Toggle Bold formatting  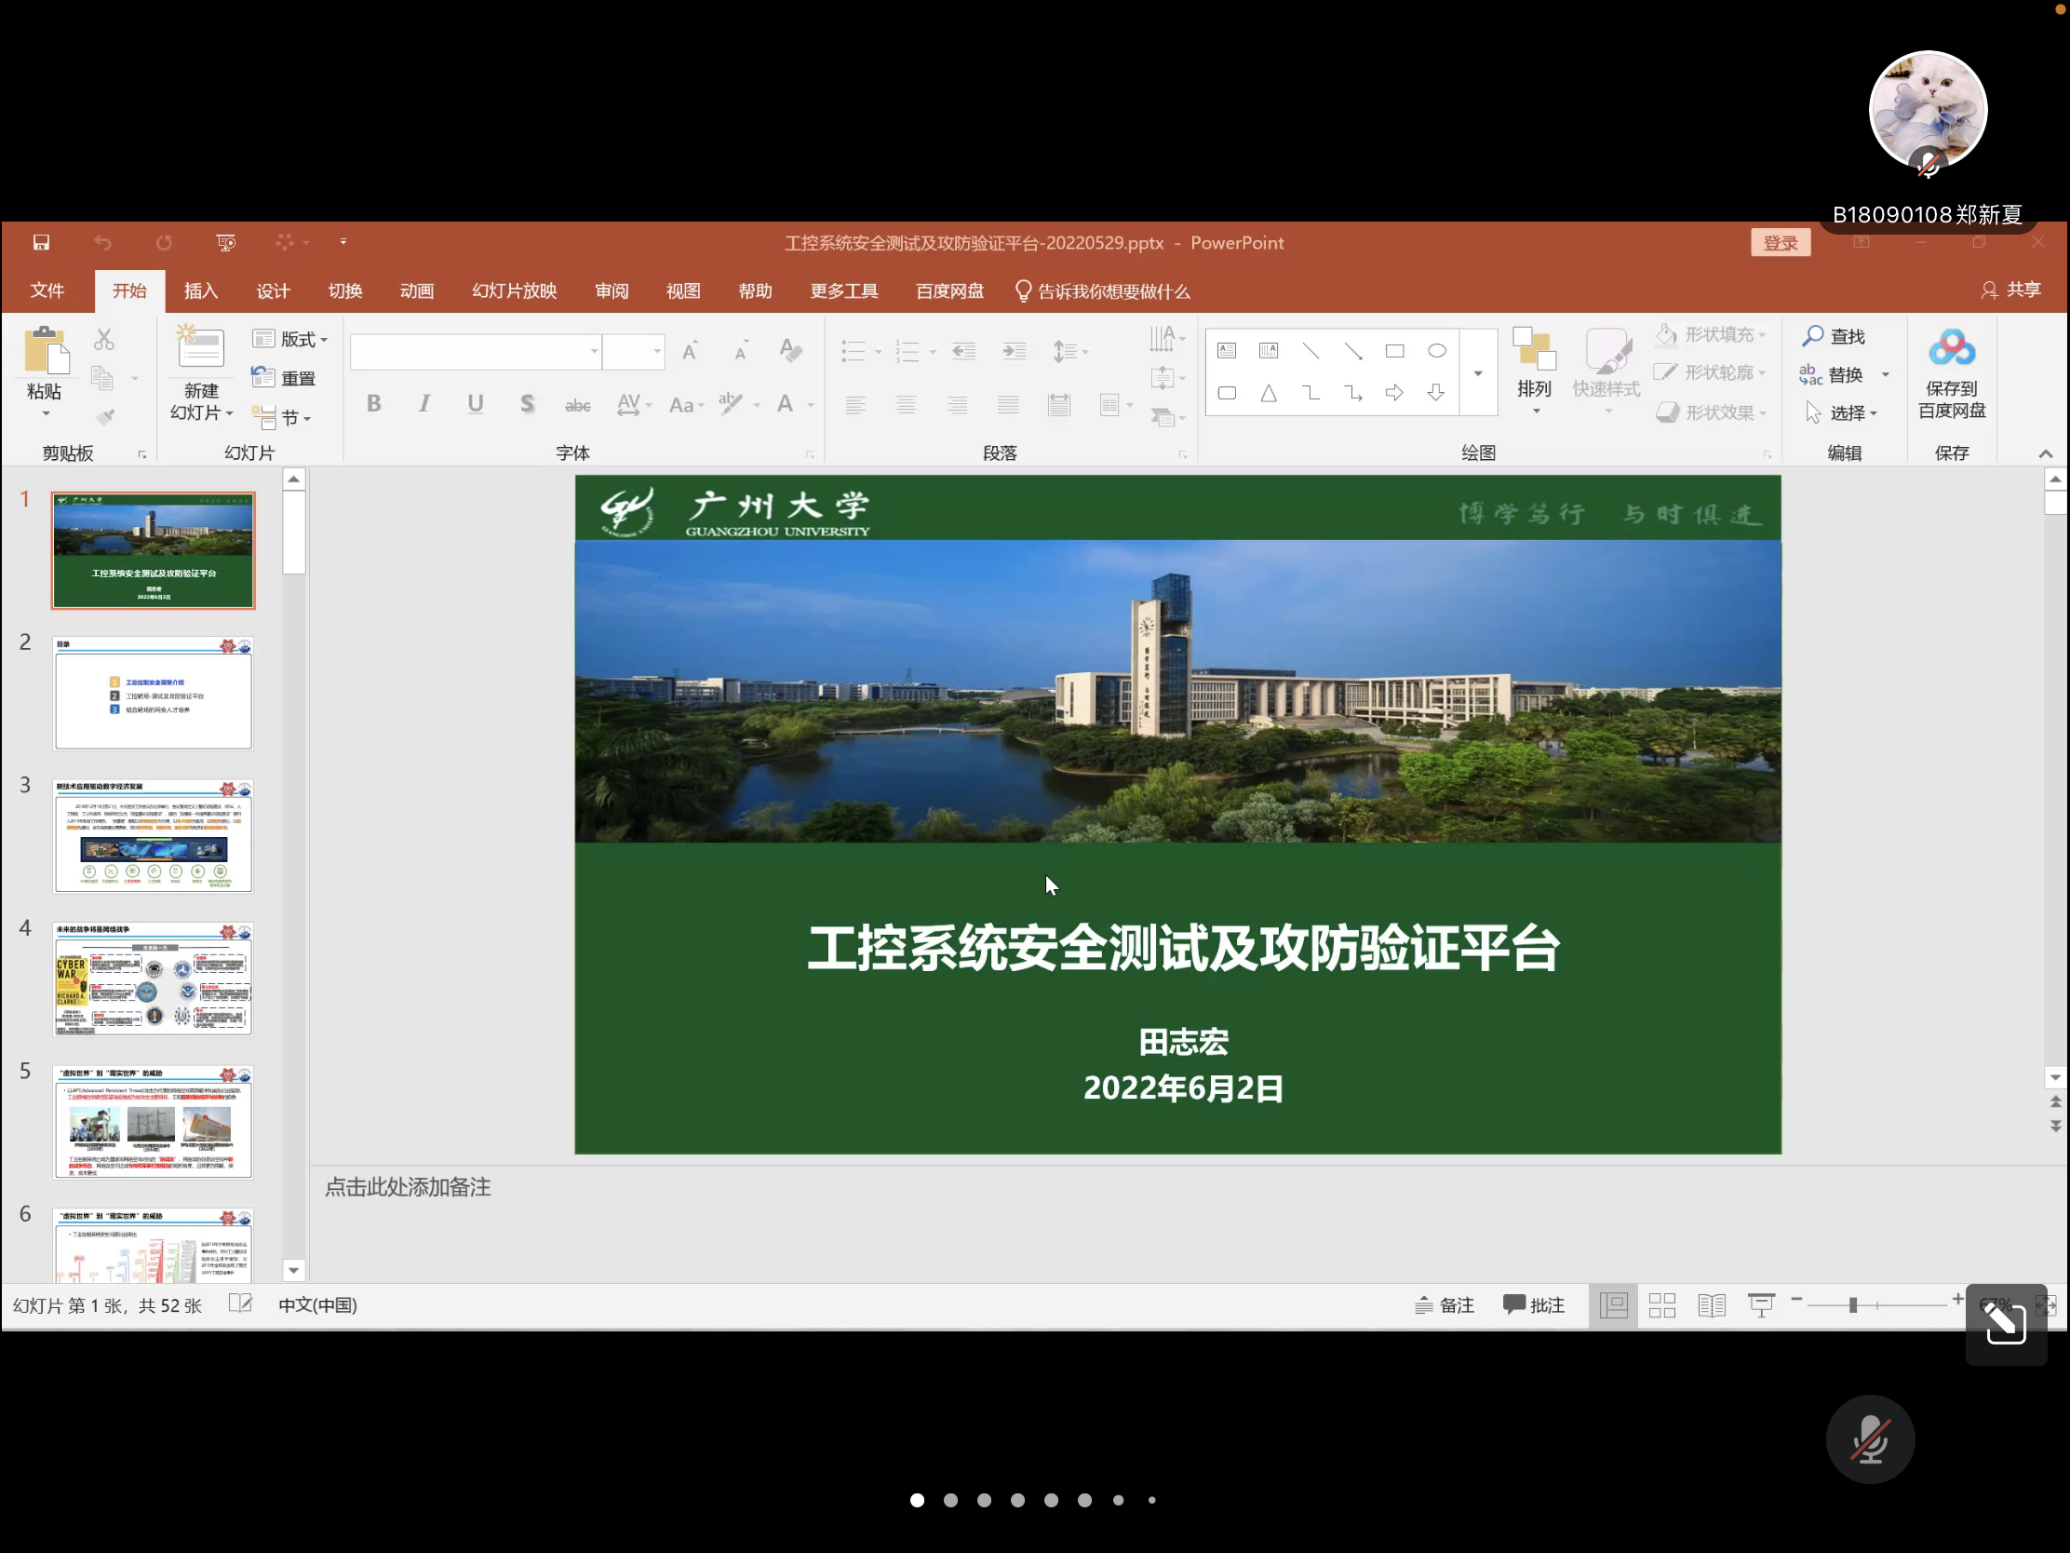click(x=374, y=403)
